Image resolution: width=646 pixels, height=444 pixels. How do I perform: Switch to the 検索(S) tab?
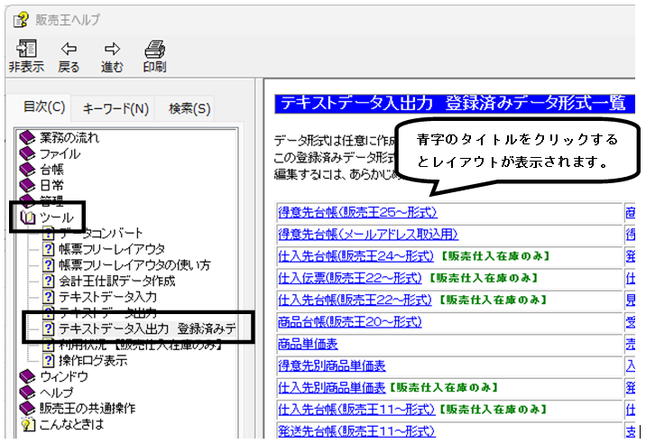tap(189, 109)
